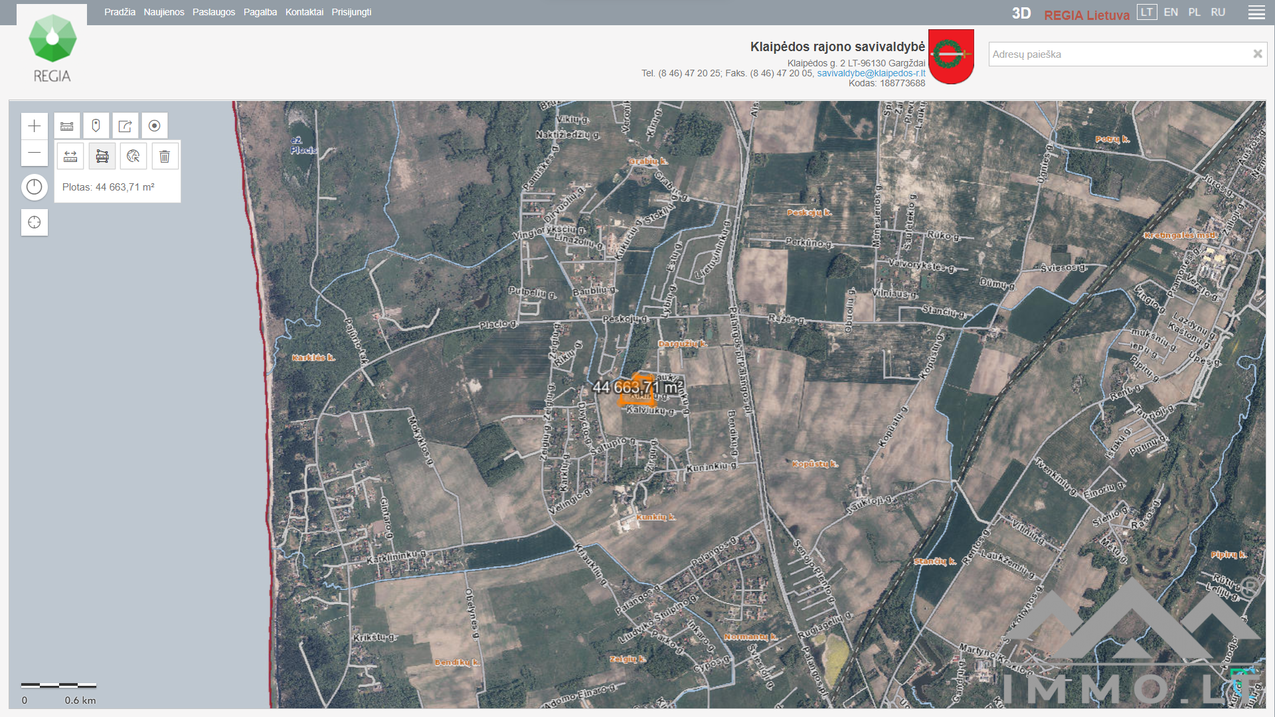Image resolution: width=1275 pixels, height=717 pixels.
Task: Clear the address search with X
Action: [x=1257, y=54]
